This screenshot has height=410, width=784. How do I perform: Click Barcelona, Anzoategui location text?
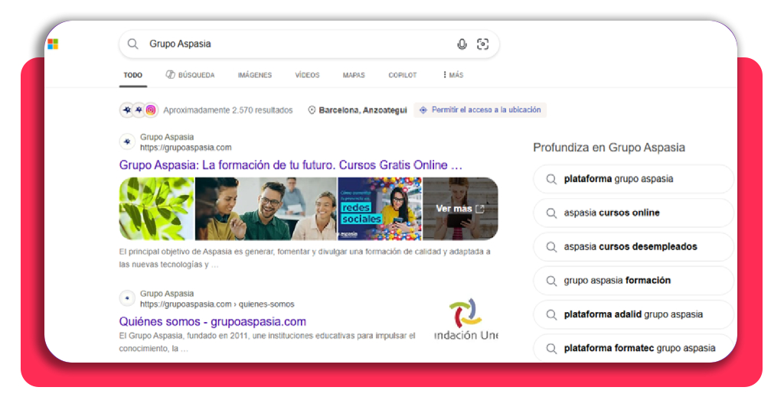point(363,110)
